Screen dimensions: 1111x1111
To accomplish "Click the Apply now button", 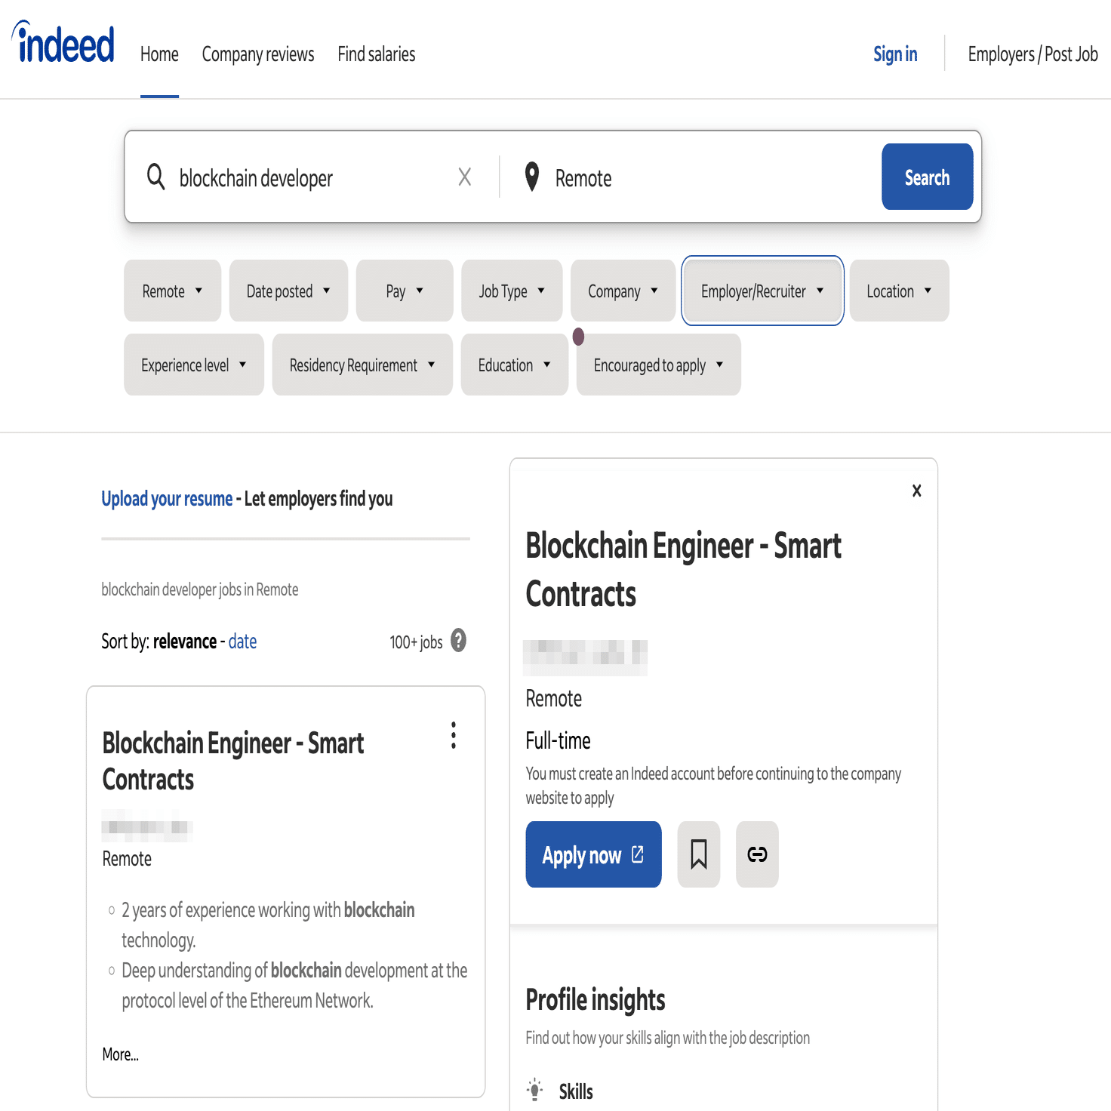I will 593,854.
